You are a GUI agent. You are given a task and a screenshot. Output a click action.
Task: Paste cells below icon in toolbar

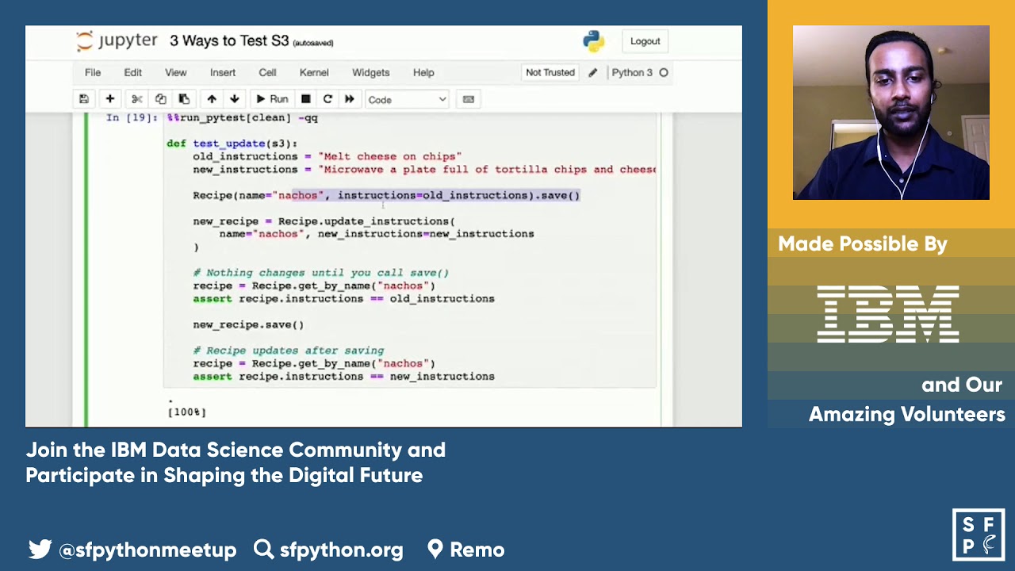(x=184, y=99)
